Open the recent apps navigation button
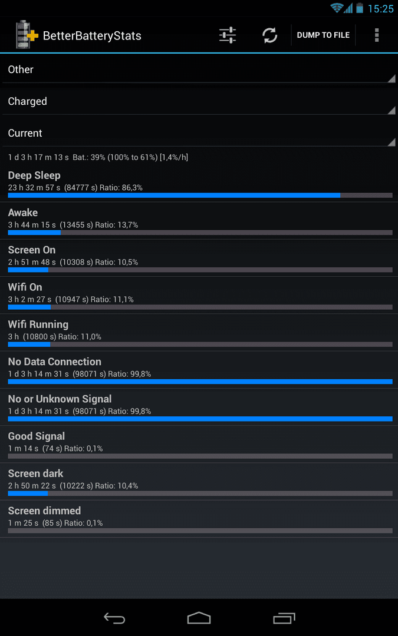Screen dimensions: 398x636 click(x=284, y=618)
